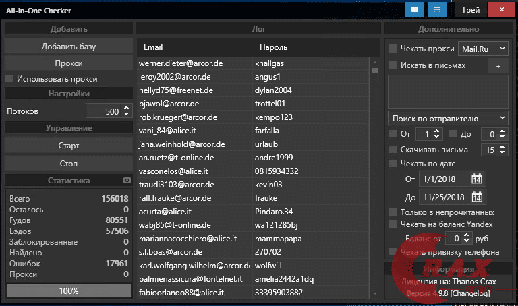Select row acurta@alice.it
The height and width of the screenshot is (306, 518).
(253, 212)
